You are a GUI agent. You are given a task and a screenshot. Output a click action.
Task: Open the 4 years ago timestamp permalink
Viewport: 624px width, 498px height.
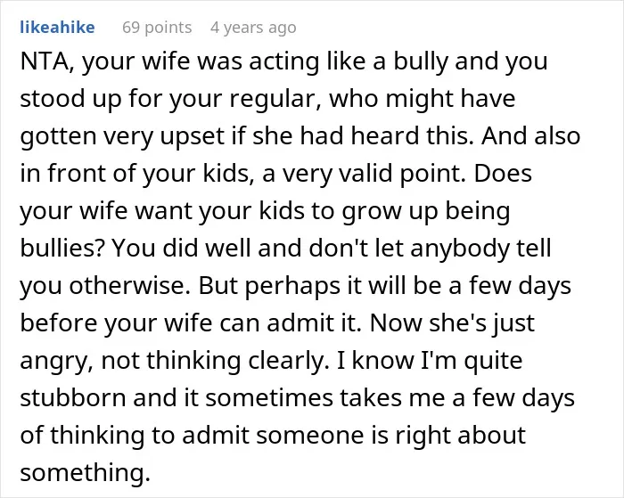tap(253, 28)
